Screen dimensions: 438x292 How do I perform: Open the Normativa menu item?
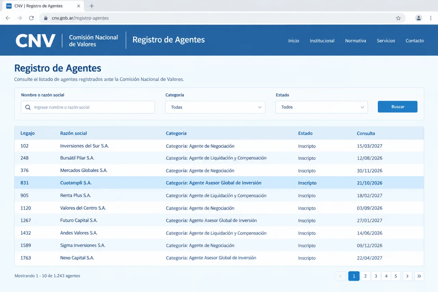(356, 41)
